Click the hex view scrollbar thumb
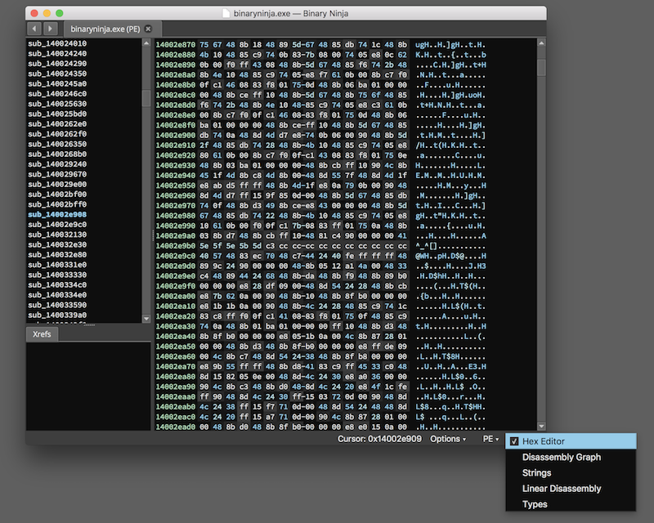This screenshot has height=523, width=654. click(541, 68)
